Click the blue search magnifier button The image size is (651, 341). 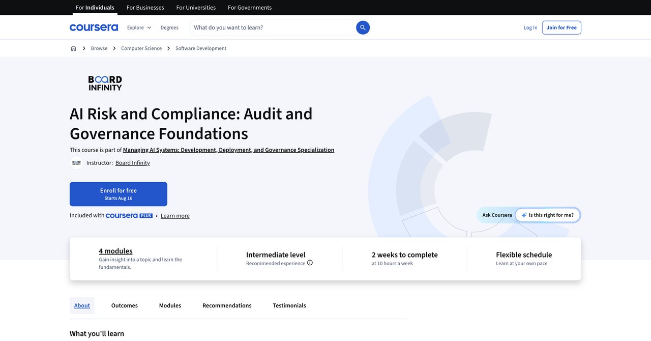point(363,27)
